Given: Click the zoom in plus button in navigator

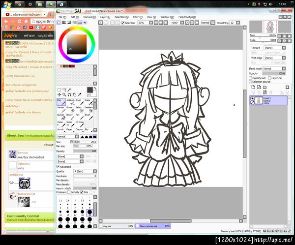Looking at the screenshot, I should click(285, 36).
